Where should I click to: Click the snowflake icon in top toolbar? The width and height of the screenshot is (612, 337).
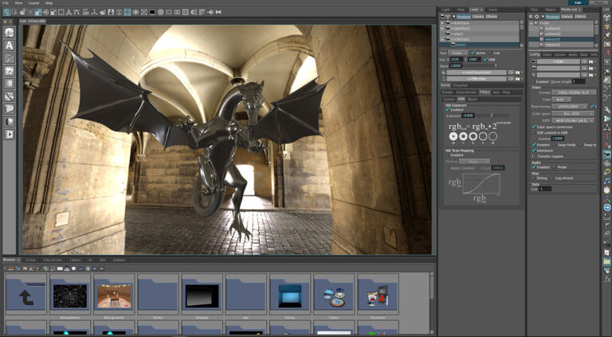[x=135, y=12]
